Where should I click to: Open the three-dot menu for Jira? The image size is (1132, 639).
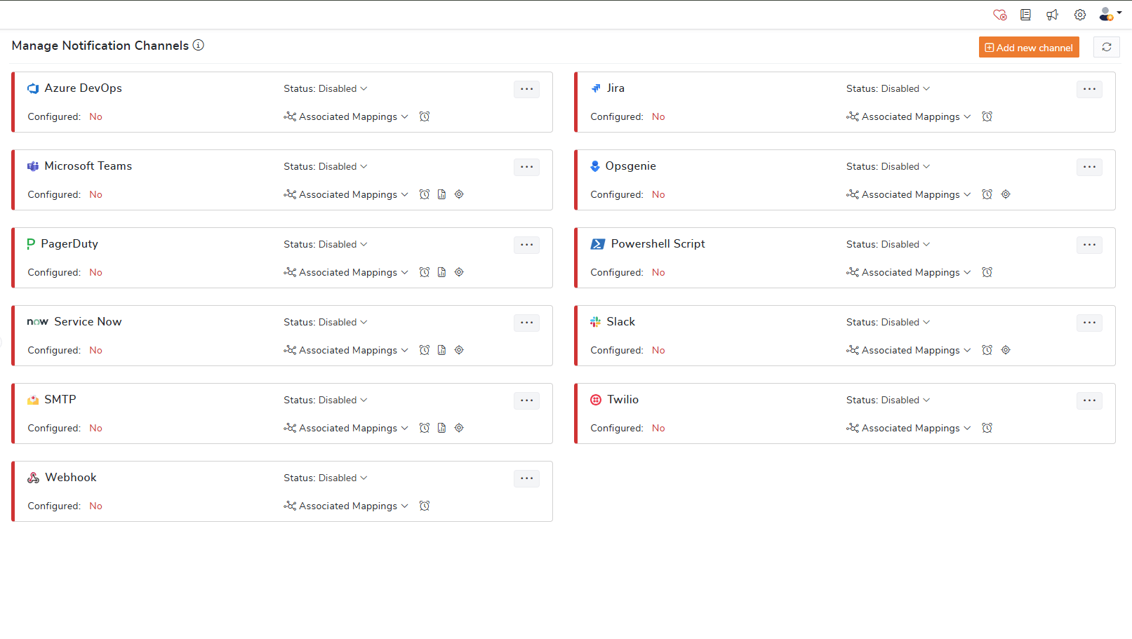pyautogui.click(x=1090, y=89)
